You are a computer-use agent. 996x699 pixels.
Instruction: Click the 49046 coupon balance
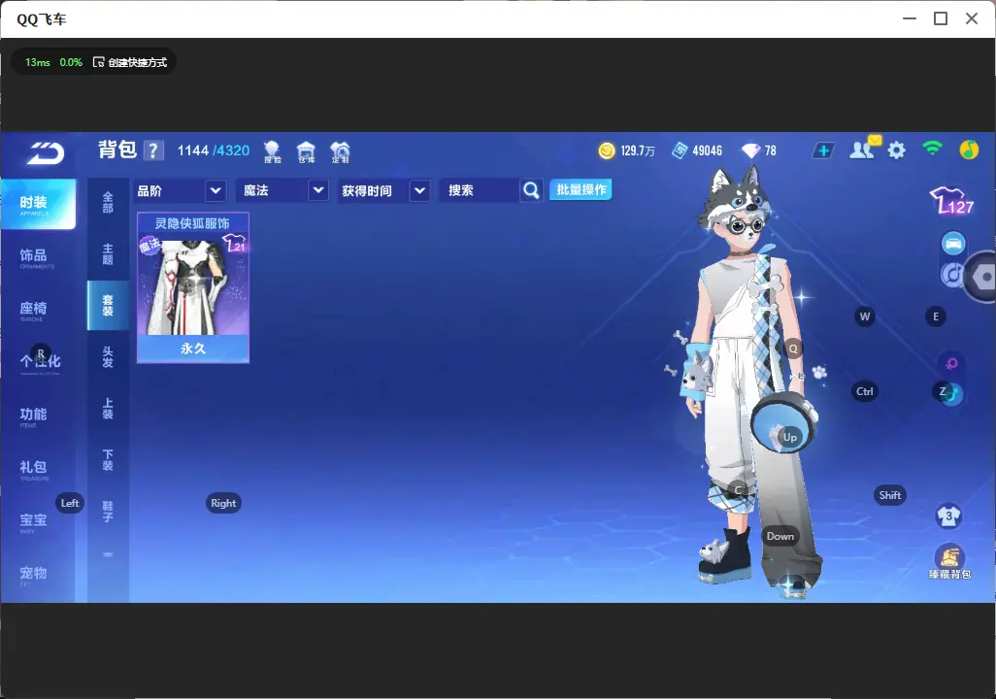[x=707, y=150]
